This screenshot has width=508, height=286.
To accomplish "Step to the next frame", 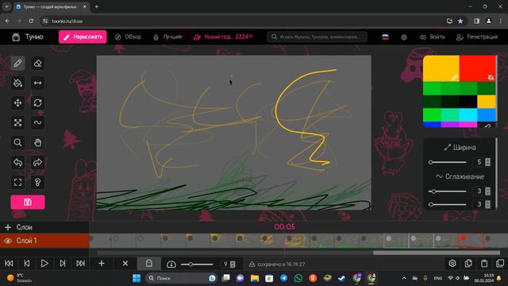I will [x=63, y=263].
